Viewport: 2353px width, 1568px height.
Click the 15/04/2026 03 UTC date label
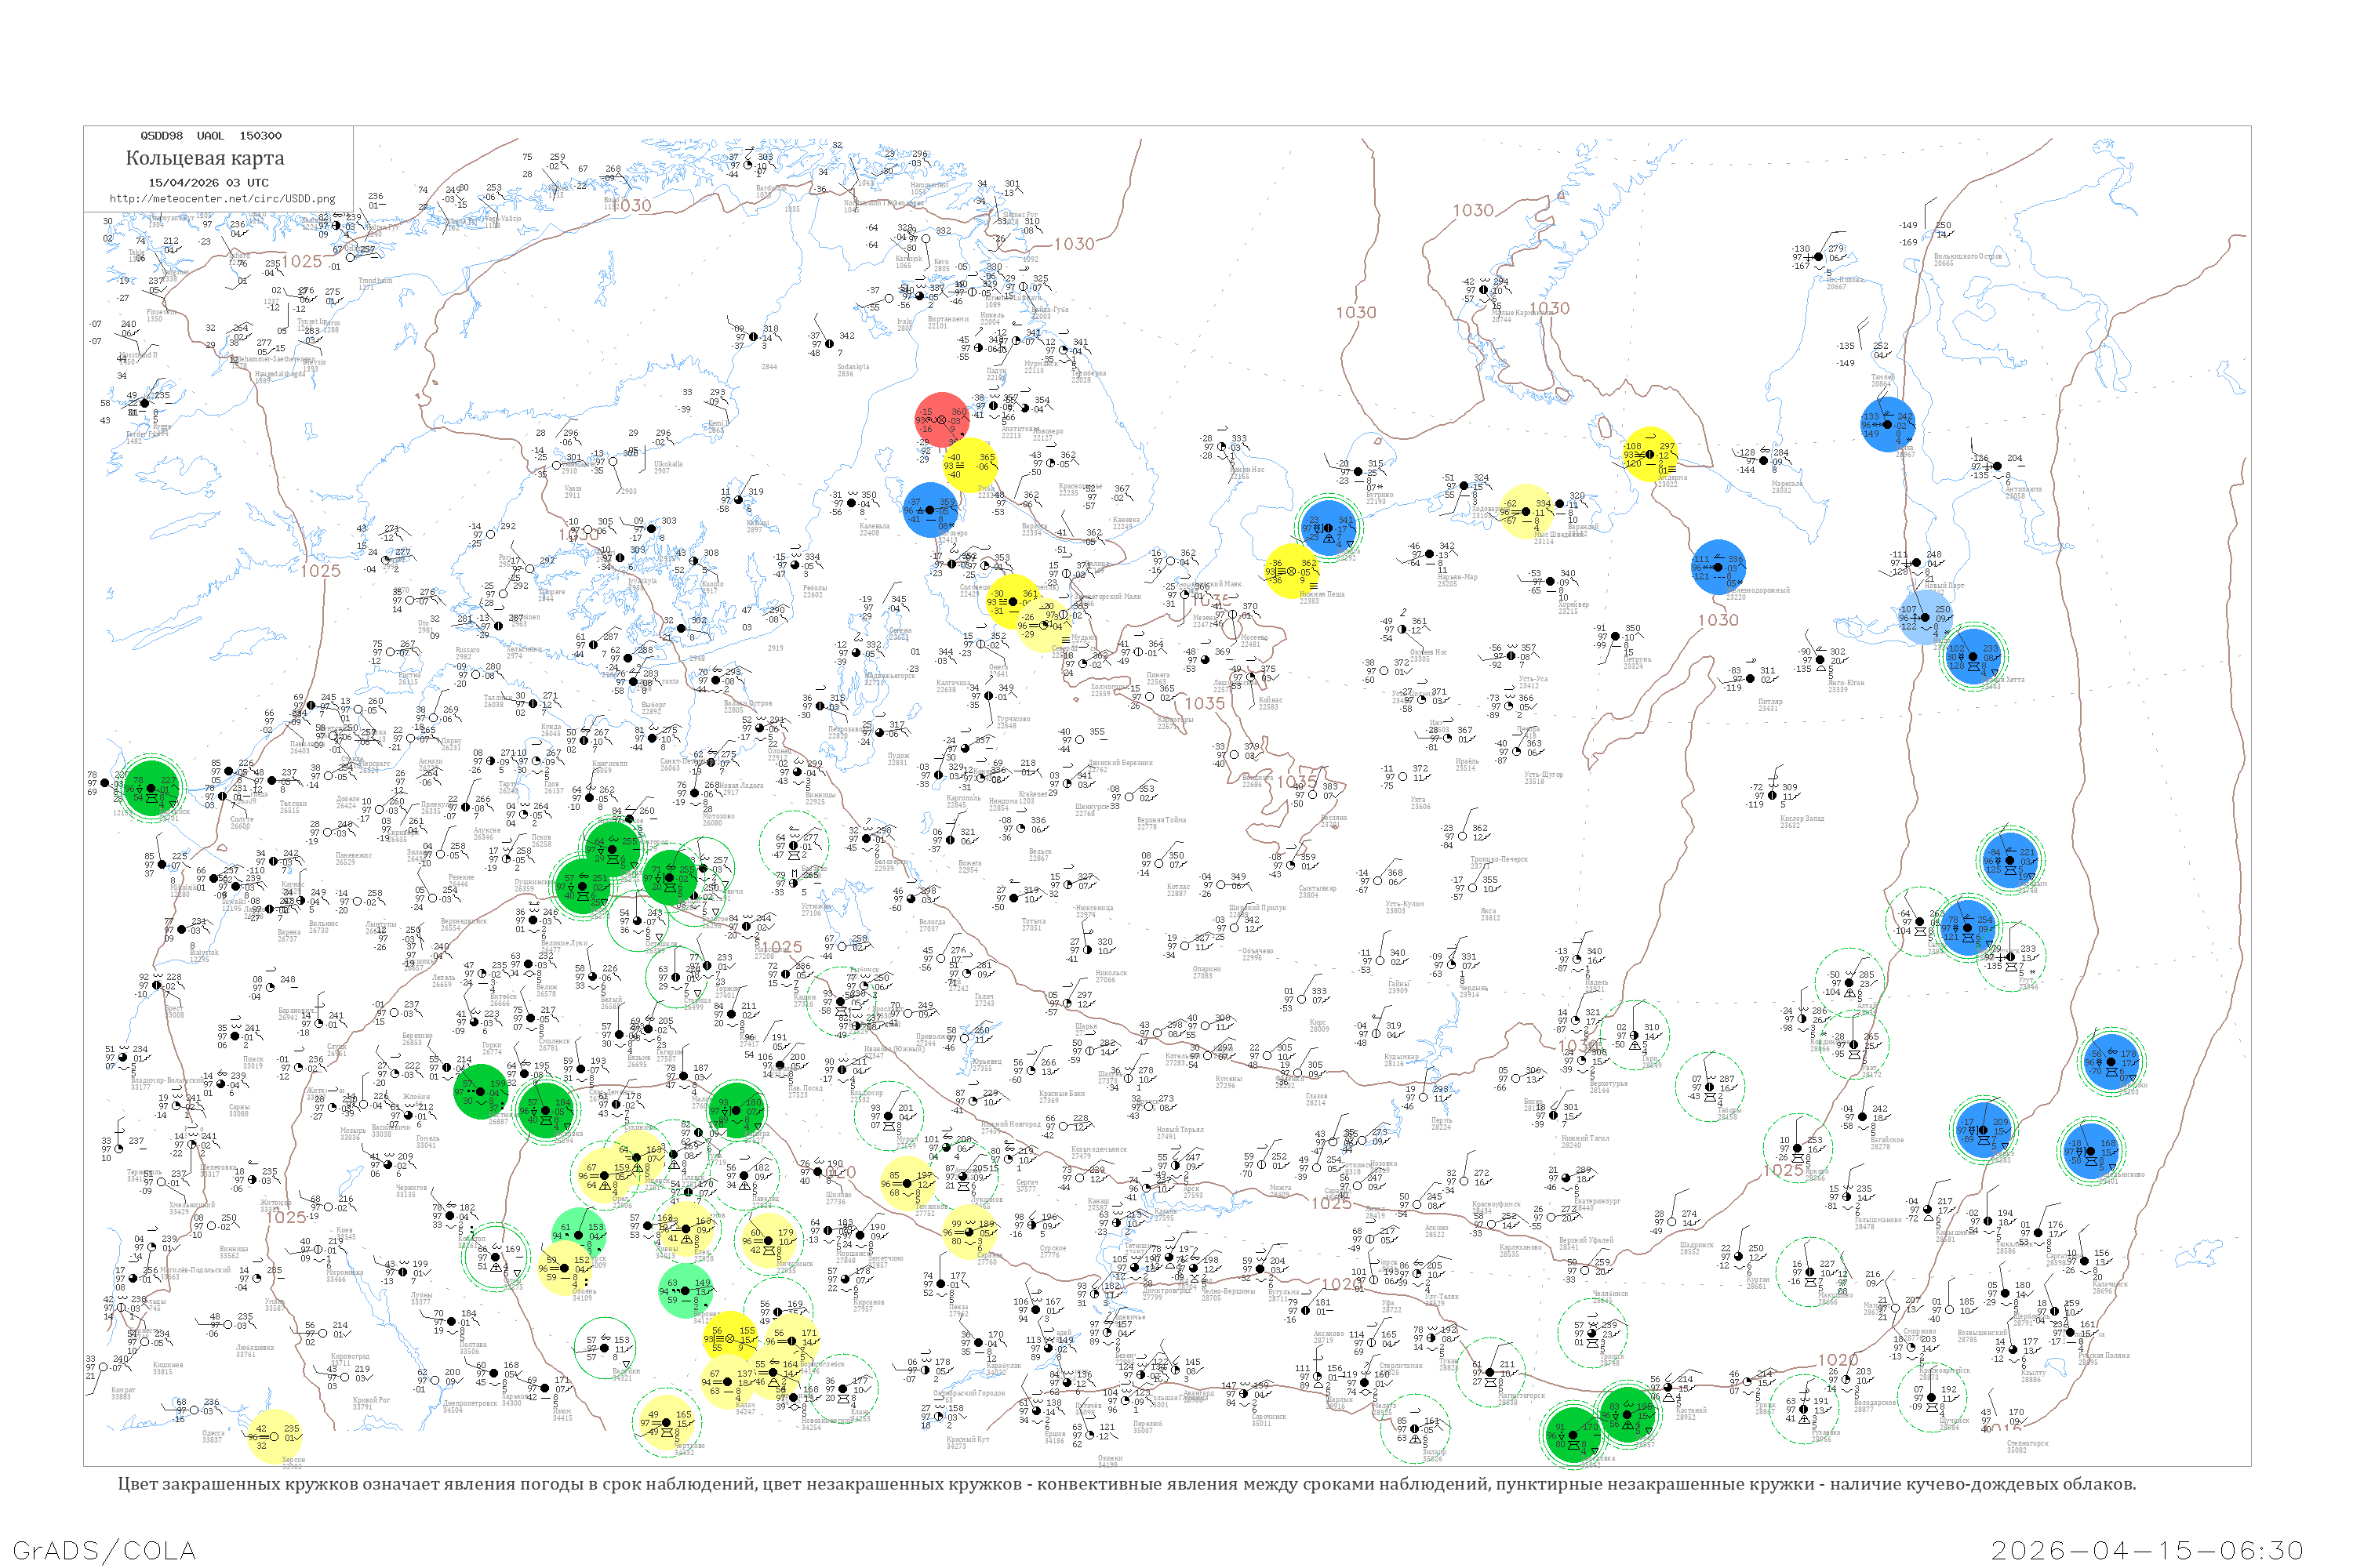coord(208,183)
